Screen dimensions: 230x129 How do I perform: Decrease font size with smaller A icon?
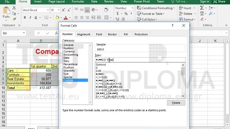(69, 10)
